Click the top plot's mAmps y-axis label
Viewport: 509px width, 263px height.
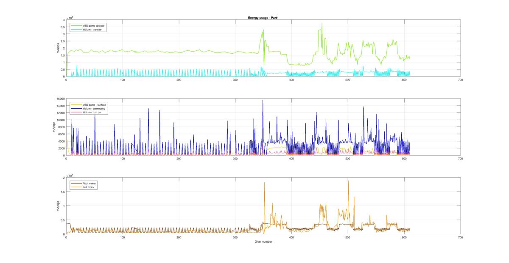tap(57, 48)
